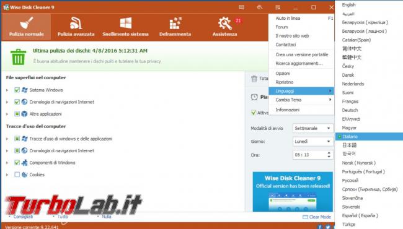Click the clock icon next to Pianificazione

(254, 97)
